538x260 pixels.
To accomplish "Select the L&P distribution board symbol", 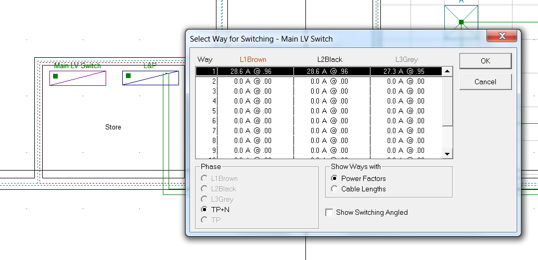I will pos(150,78).
